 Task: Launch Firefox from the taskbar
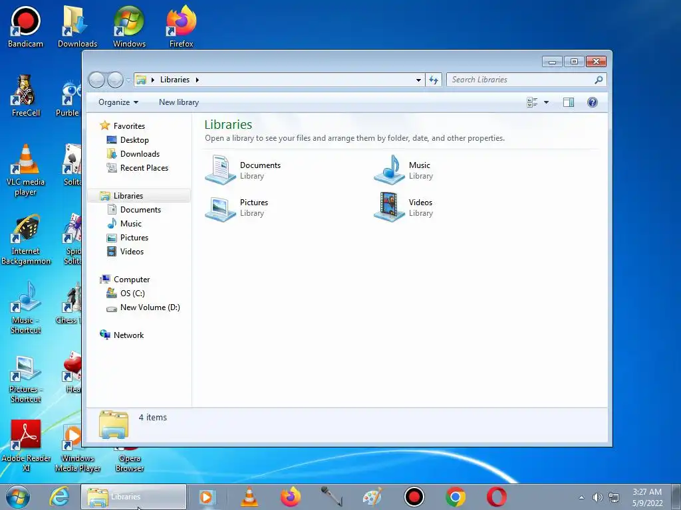click(291, 497)
